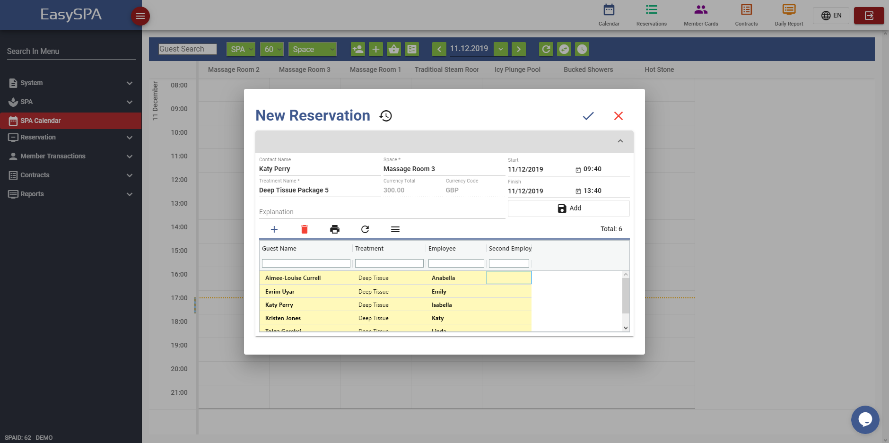This screenshot has width=889, height=443.
Task: Click the add guest person icon
Action: pos(358,49)
